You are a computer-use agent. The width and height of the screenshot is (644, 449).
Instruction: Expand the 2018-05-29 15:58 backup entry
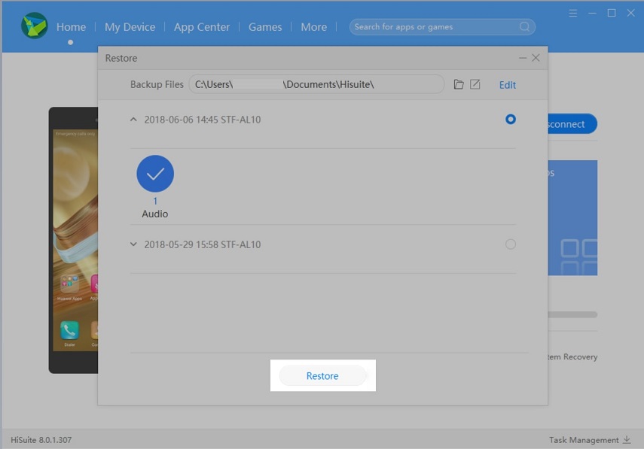(x=134, y=244)
